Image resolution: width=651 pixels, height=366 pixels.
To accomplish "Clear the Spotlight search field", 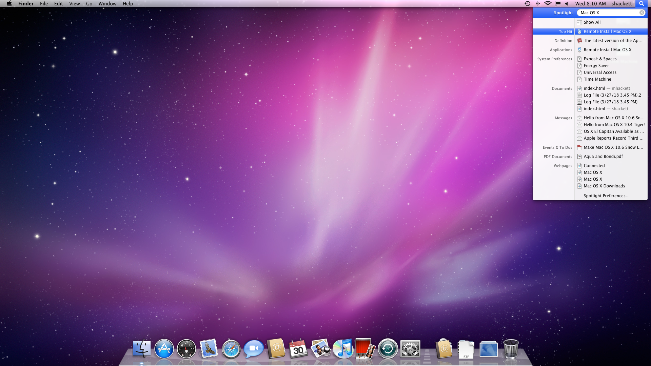I will click(x=642, y=13).
